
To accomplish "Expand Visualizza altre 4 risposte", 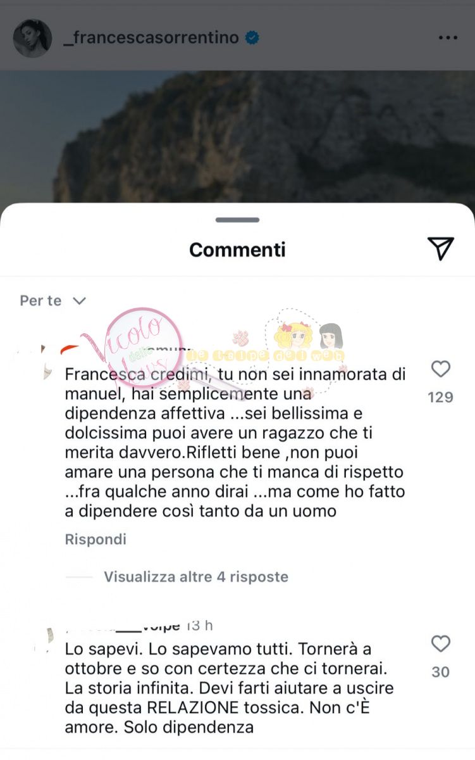I will pos(196,576).
